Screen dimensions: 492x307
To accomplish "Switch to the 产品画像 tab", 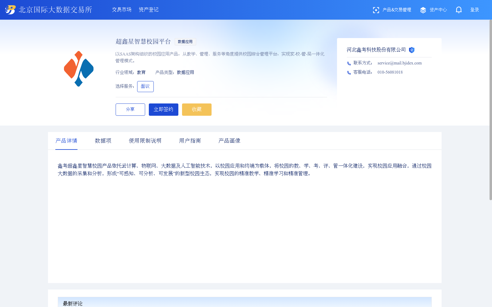I will pyautogui.click(x=229, y=141).
